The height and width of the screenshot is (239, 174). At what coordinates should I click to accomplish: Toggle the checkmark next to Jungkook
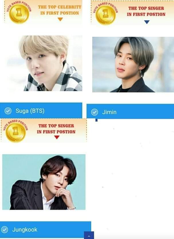tap(5, 230)
